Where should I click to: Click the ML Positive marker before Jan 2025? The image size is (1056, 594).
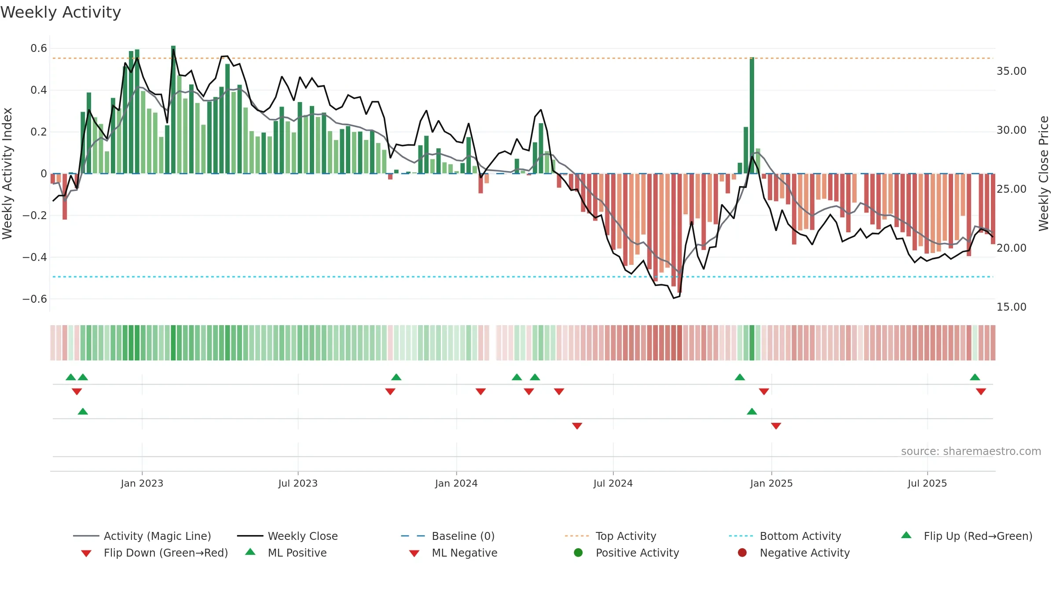click(x=752, y=411)
